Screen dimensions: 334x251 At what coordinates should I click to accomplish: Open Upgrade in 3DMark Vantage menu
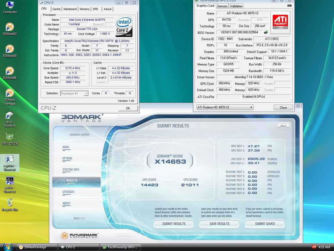tap(68, 192)
